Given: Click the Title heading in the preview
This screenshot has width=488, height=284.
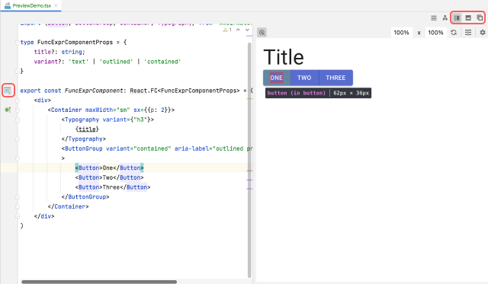Looking at the screenshot, I should click(284, 57).
